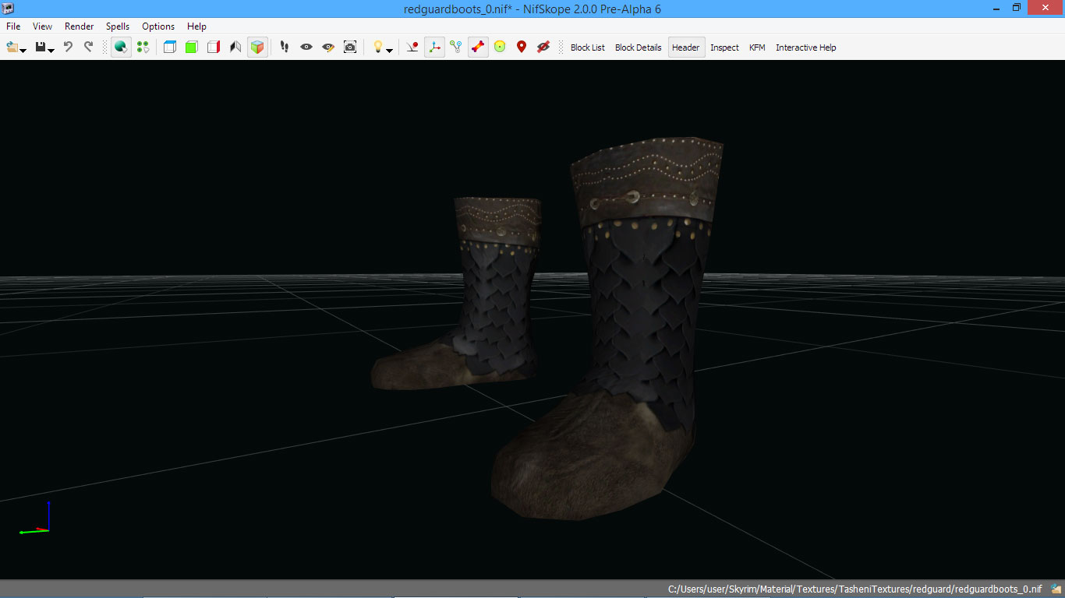Expand the save disk dropdown arrow
This screenshot has height=598, width=1065.
pos(51,50)
